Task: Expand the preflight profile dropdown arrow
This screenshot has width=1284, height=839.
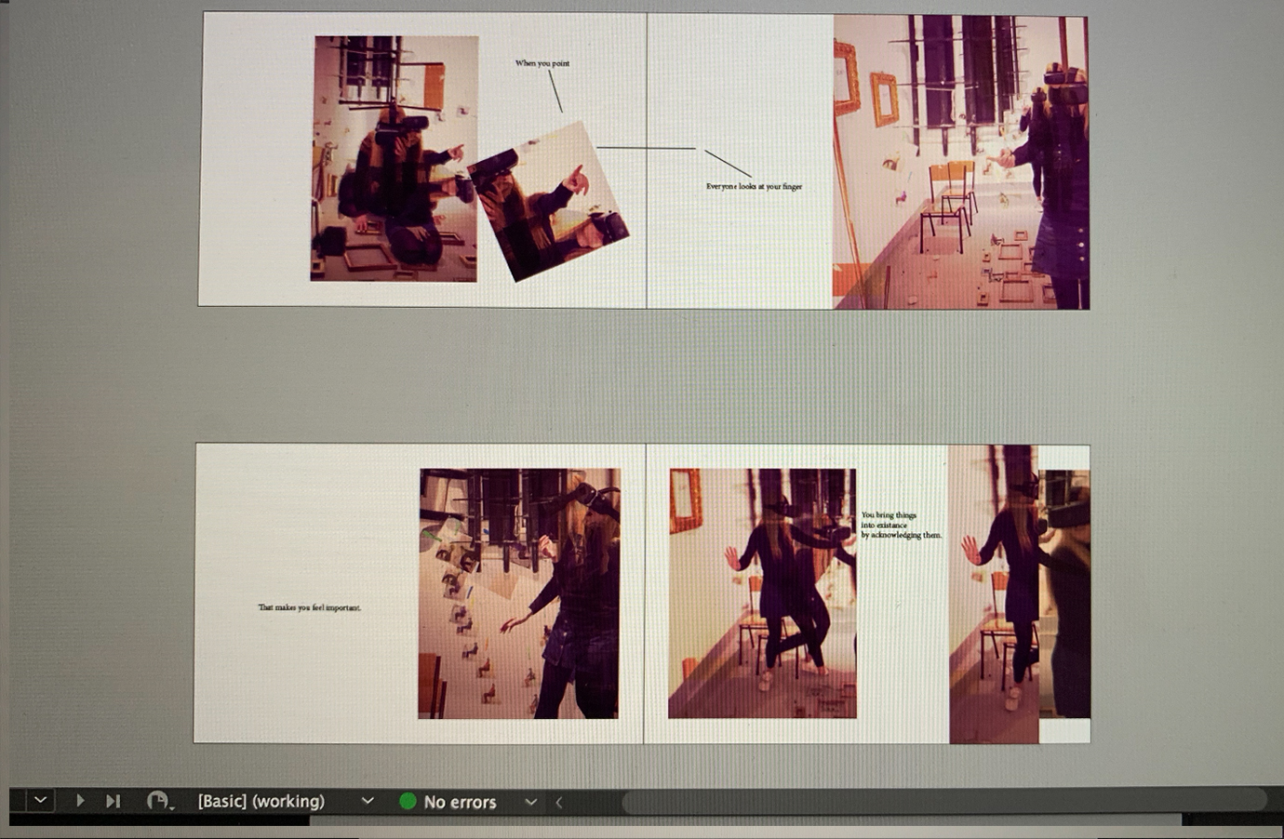Action: (368, 801)
